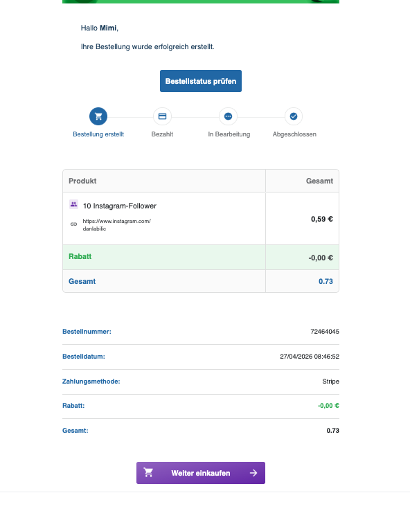
Task: Click the green Rabatt row label in table
Action: [x=80, y=256]
